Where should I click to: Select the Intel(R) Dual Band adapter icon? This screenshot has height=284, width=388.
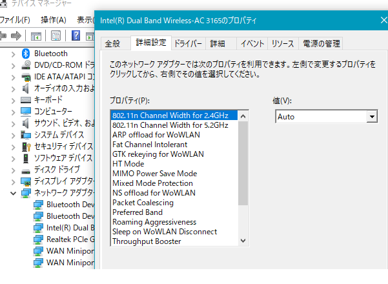click(x=38, y=228)
